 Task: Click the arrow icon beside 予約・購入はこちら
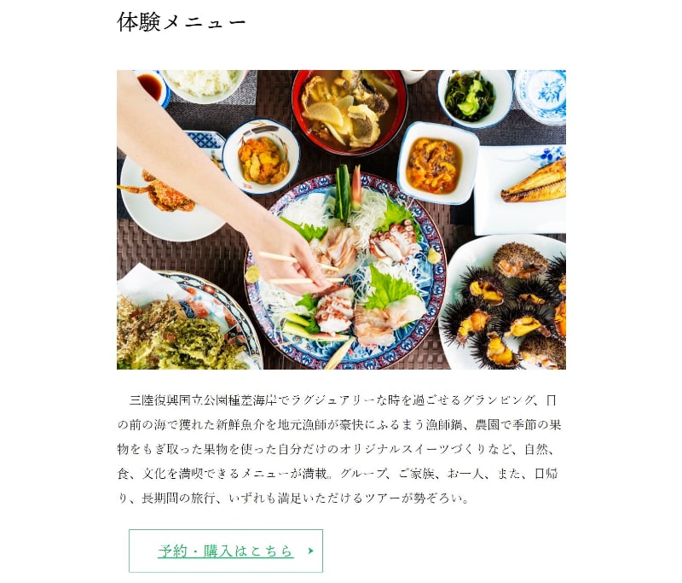(x=310, y=551)
